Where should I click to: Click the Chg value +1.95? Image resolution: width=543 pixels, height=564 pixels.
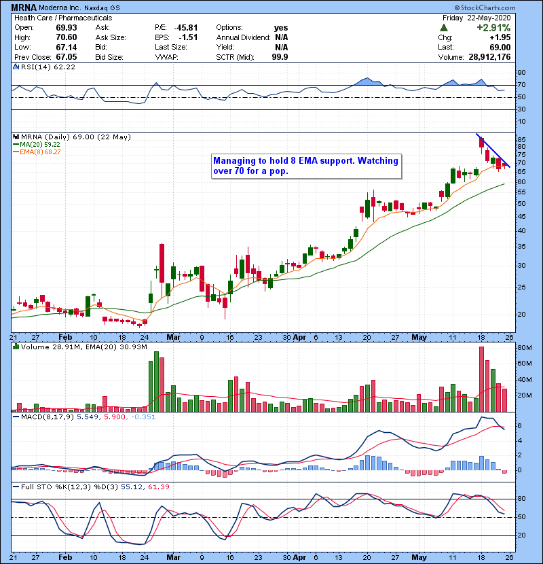click(x=500, y=37)
